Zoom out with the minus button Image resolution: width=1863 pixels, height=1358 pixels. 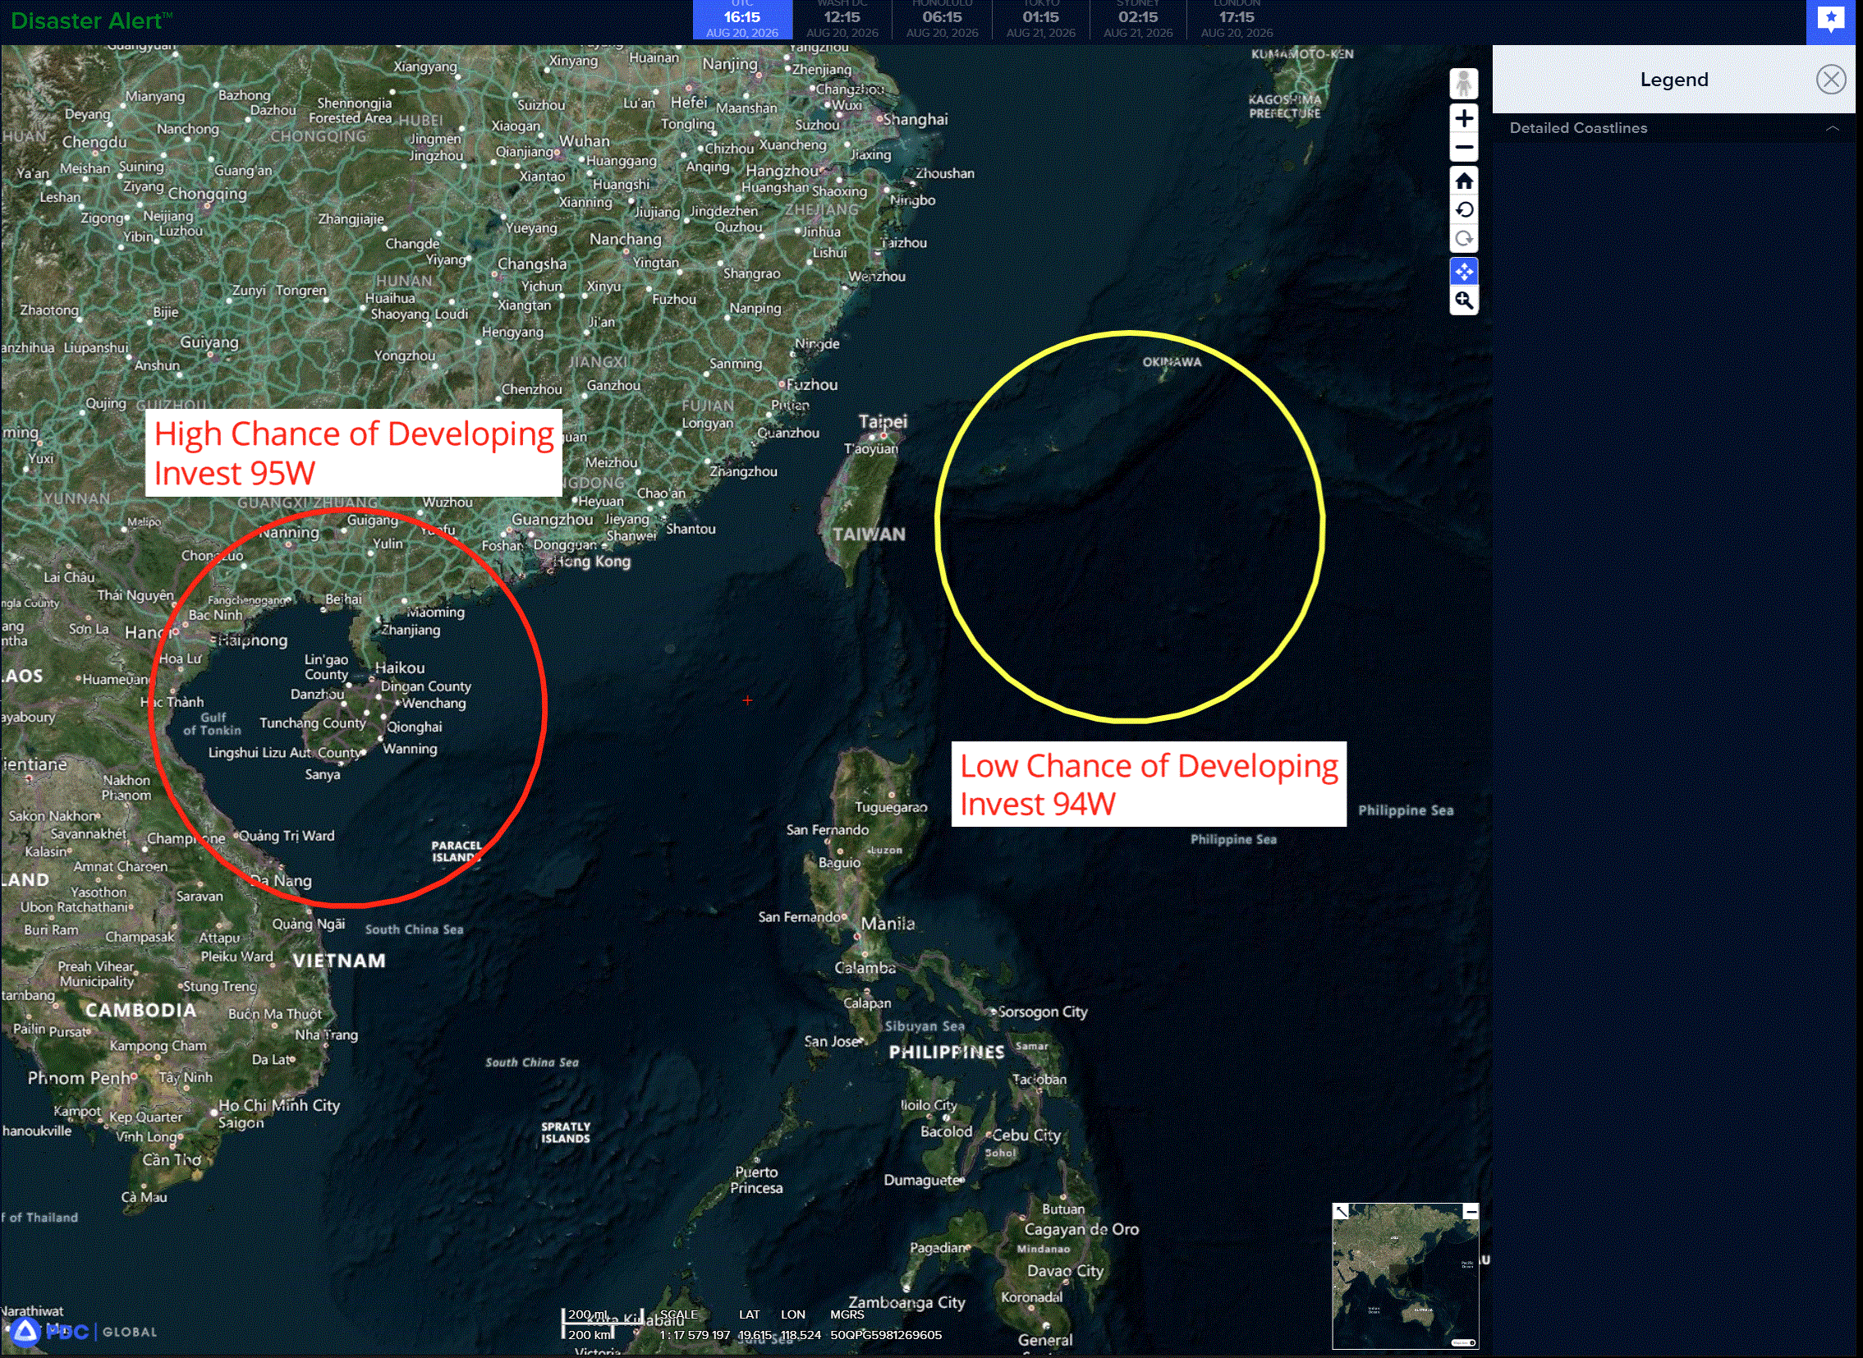pyautogui.click(x=1463, y=148)
